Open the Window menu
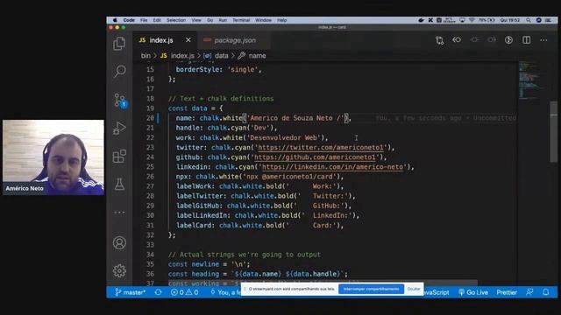 click(263, 20)
